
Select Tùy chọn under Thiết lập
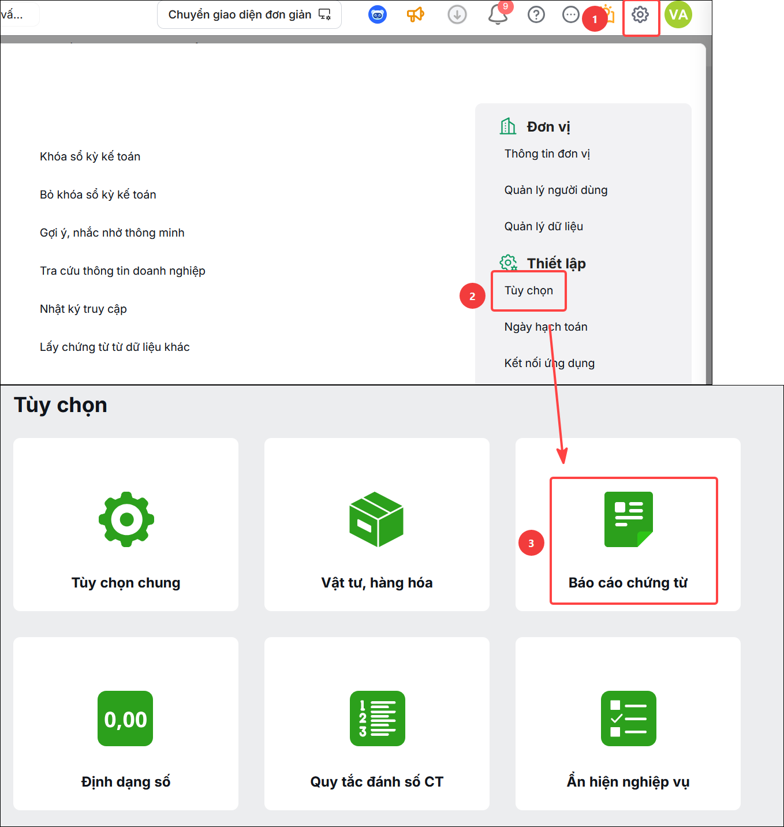pos(529,290)
